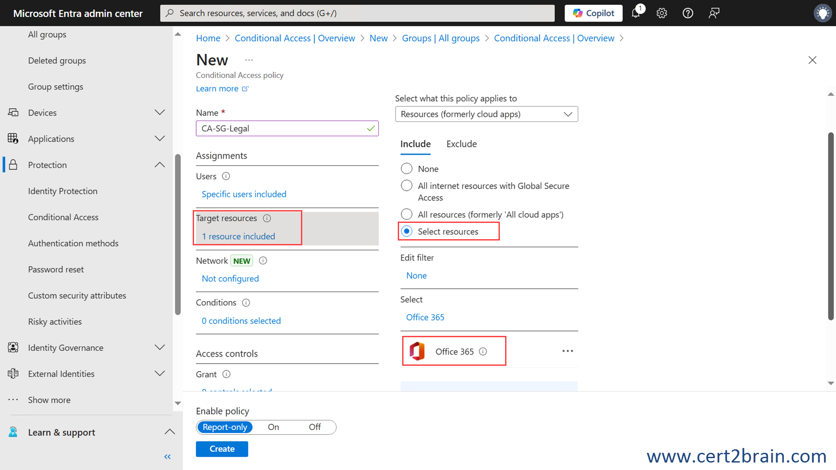The height and width of the screenshot is (470, 836).
Task: Collapse the Learn & support chevron
Action: [169, 432]
